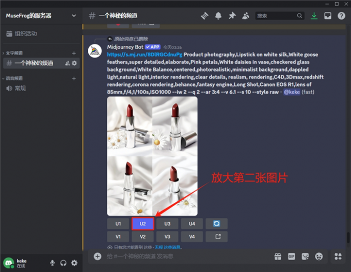Open the gift Nitro icon
The height and width of the screenshot is (272, 351).
(278, 257)
